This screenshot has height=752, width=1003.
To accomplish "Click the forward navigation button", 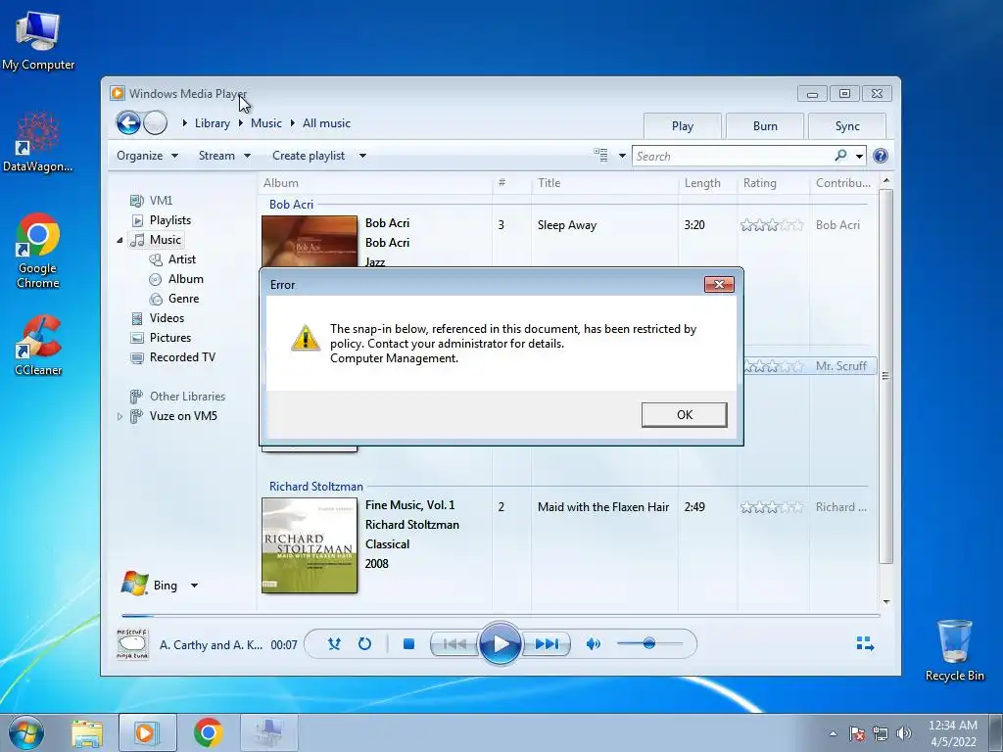I will 155,122.
